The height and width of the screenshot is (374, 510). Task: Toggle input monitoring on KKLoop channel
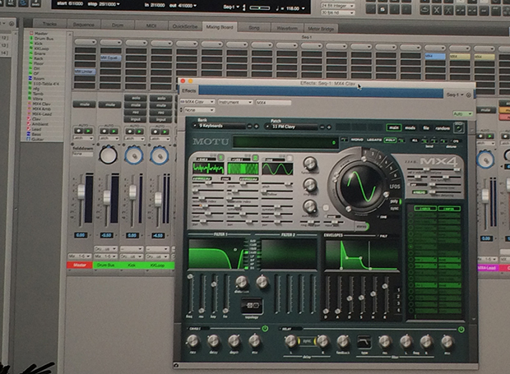(x=160, y=119)
